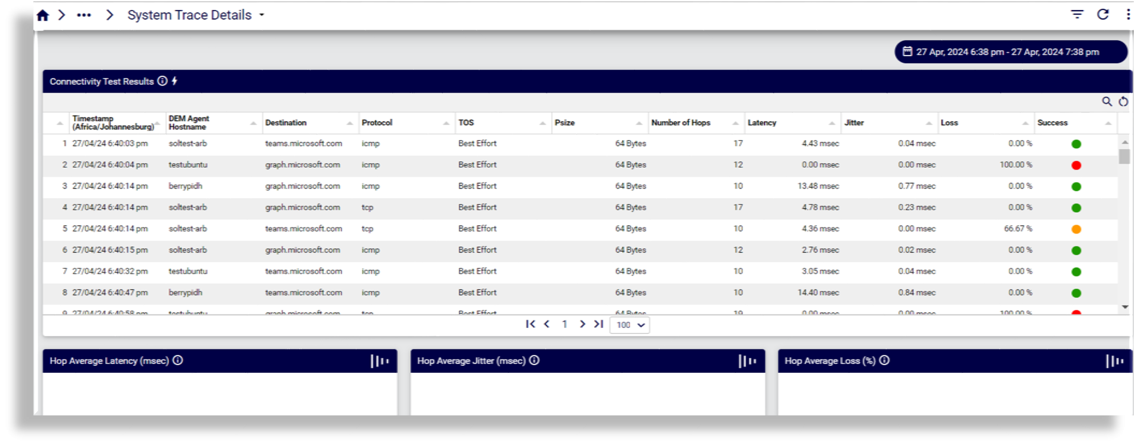Go to next results page
1135x445 pixels.
[582, 324]
